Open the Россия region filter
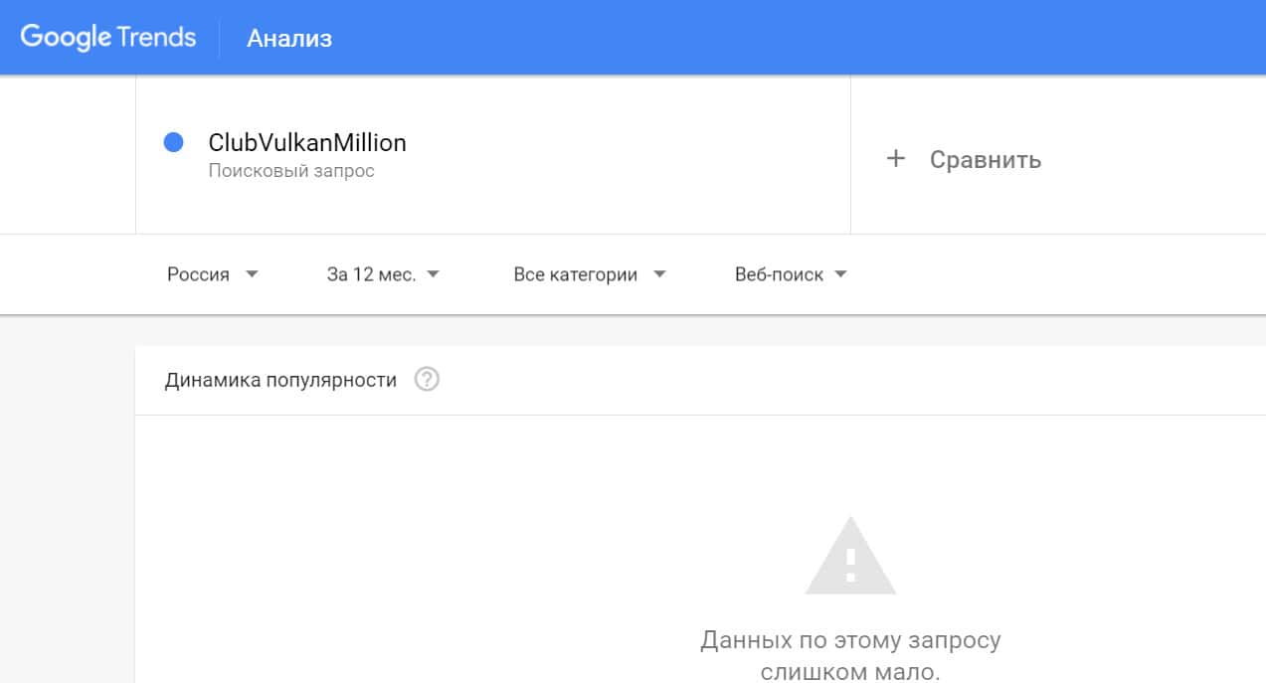Viewport: 1266px width, 683px height. pyautogui.click(x=199, y=274)
